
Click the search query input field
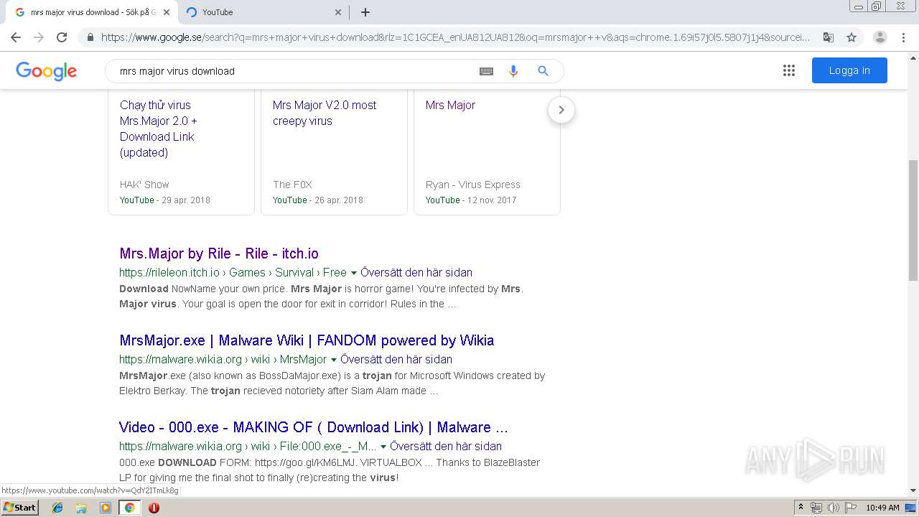pyautogui.click(x=294, y=71)
